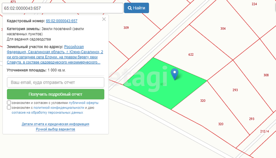Click the blue map pin marker

174,74
